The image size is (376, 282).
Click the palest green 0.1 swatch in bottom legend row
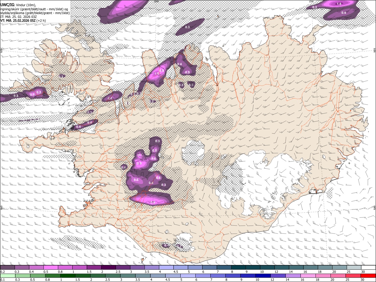coord(7,276)
